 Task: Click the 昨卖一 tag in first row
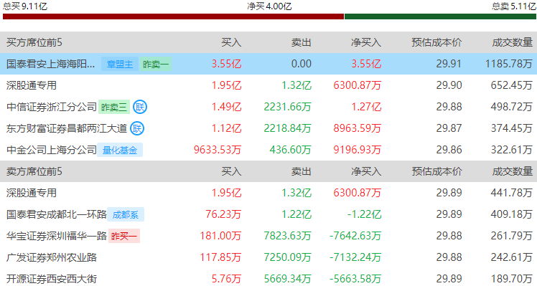click(x=156, y=64)
